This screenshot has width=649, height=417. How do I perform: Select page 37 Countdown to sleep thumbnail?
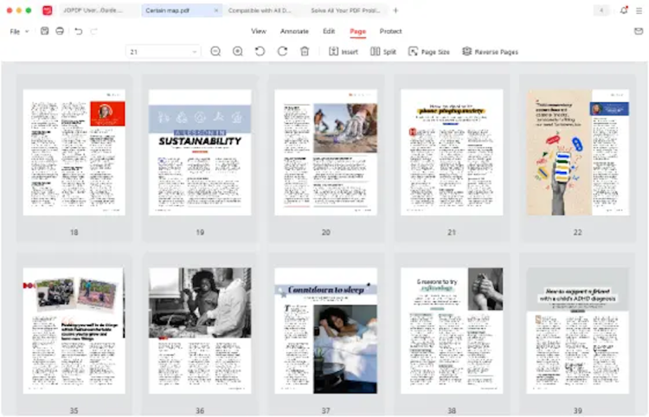[x=325, y=330]
